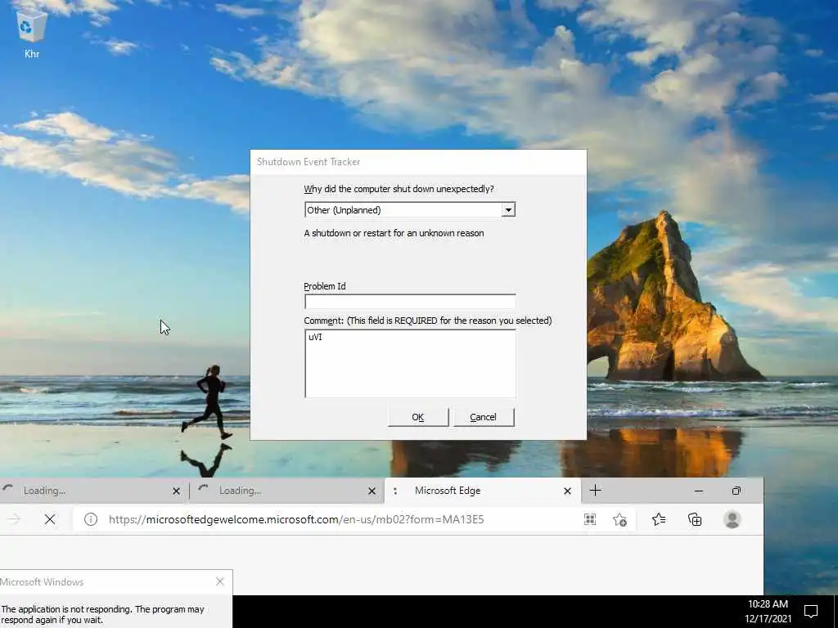Close the first Loading tab
The image size is (838, 628).
point(177,491)
